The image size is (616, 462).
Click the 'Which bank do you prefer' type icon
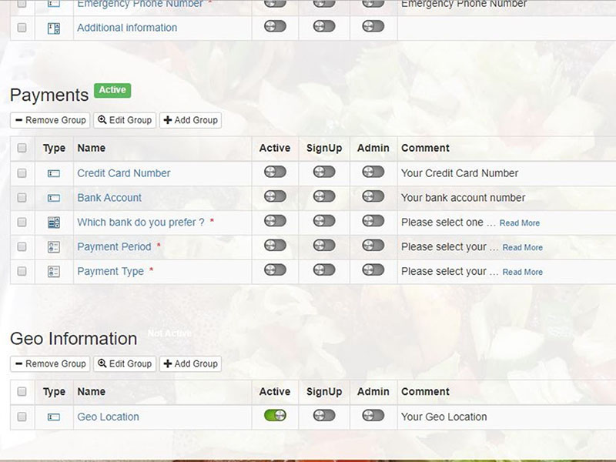pyautogui.click(x=54, y=223)
